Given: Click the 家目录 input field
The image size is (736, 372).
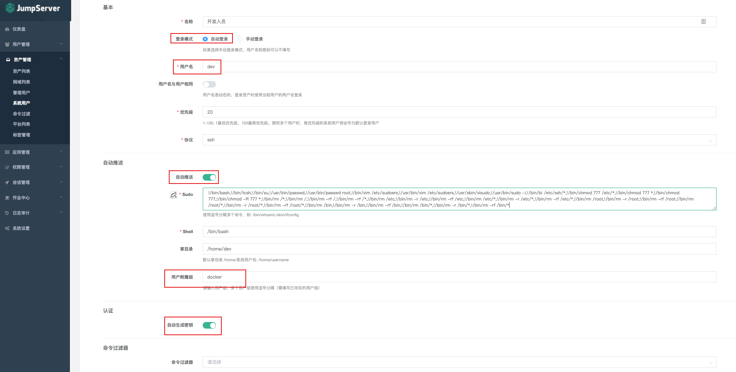Looking at the screenshot, I should (459, 249).
